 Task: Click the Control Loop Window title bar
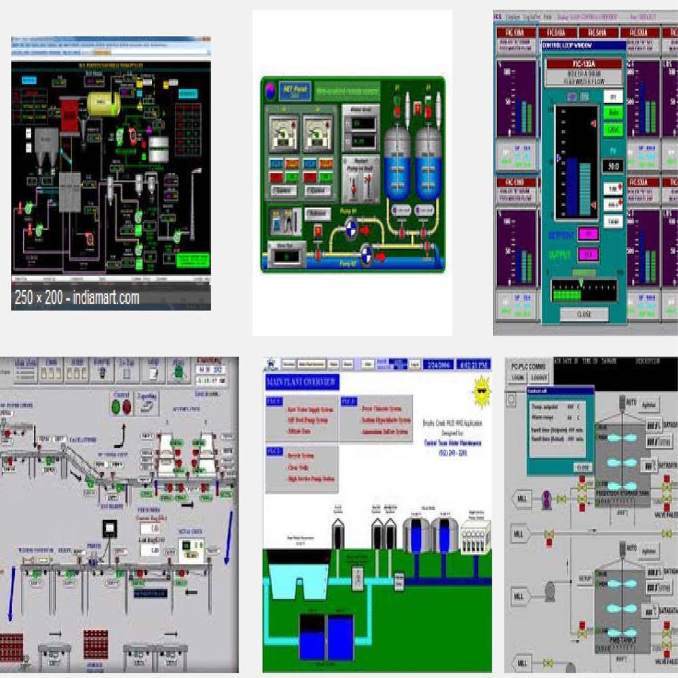[x=584, y=45]
